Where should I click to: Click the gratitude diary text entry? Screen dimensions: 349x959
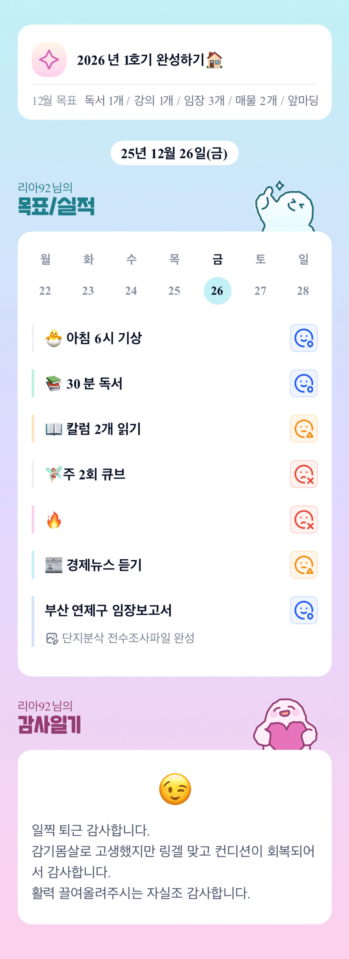tap(173, 861)
